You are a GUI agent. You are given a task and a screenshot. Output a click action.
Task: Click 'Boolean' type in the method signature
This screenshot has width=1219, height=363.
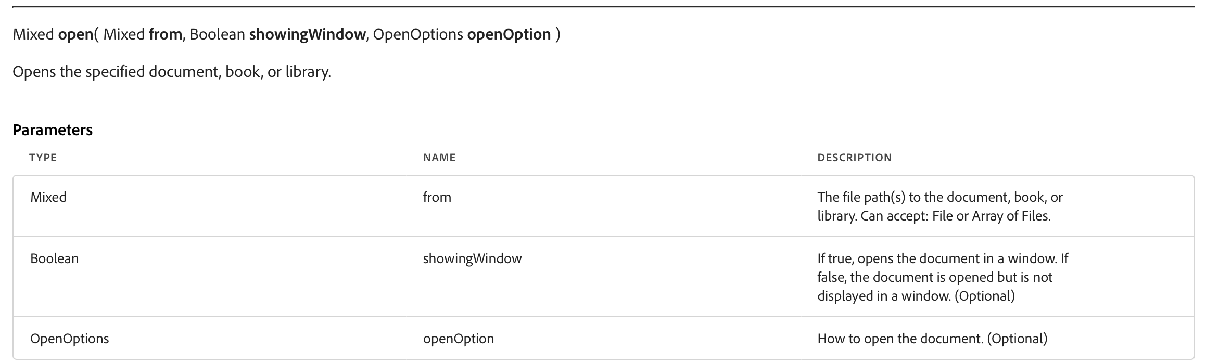(217, 34)
